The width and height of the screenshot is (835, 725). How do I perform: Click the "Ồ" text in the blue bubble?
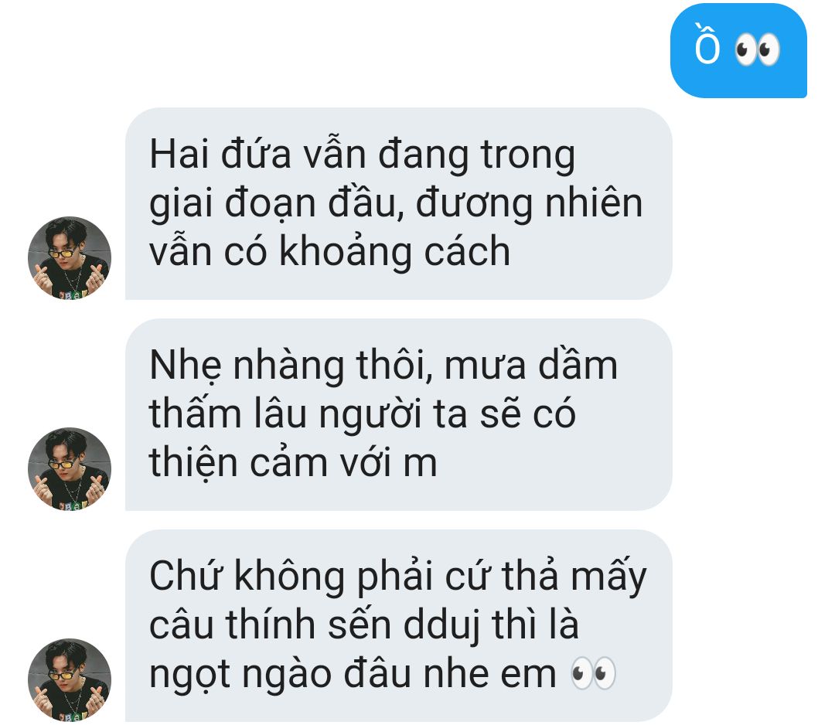707,45
